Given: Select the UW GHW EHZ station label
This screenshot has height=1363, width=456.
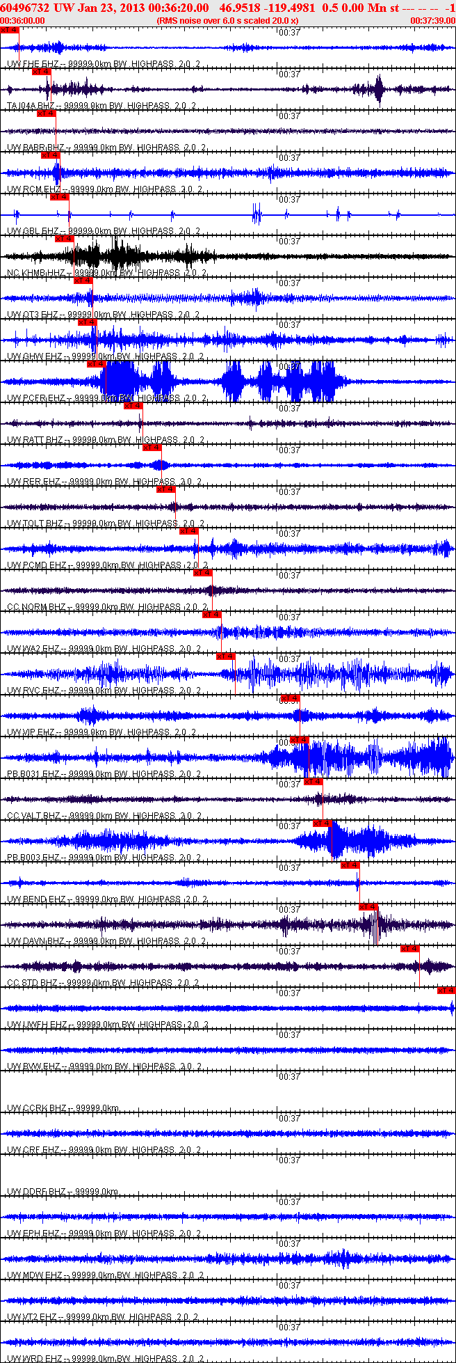Looking at the screenshot, I should click(x=35, y=356).
